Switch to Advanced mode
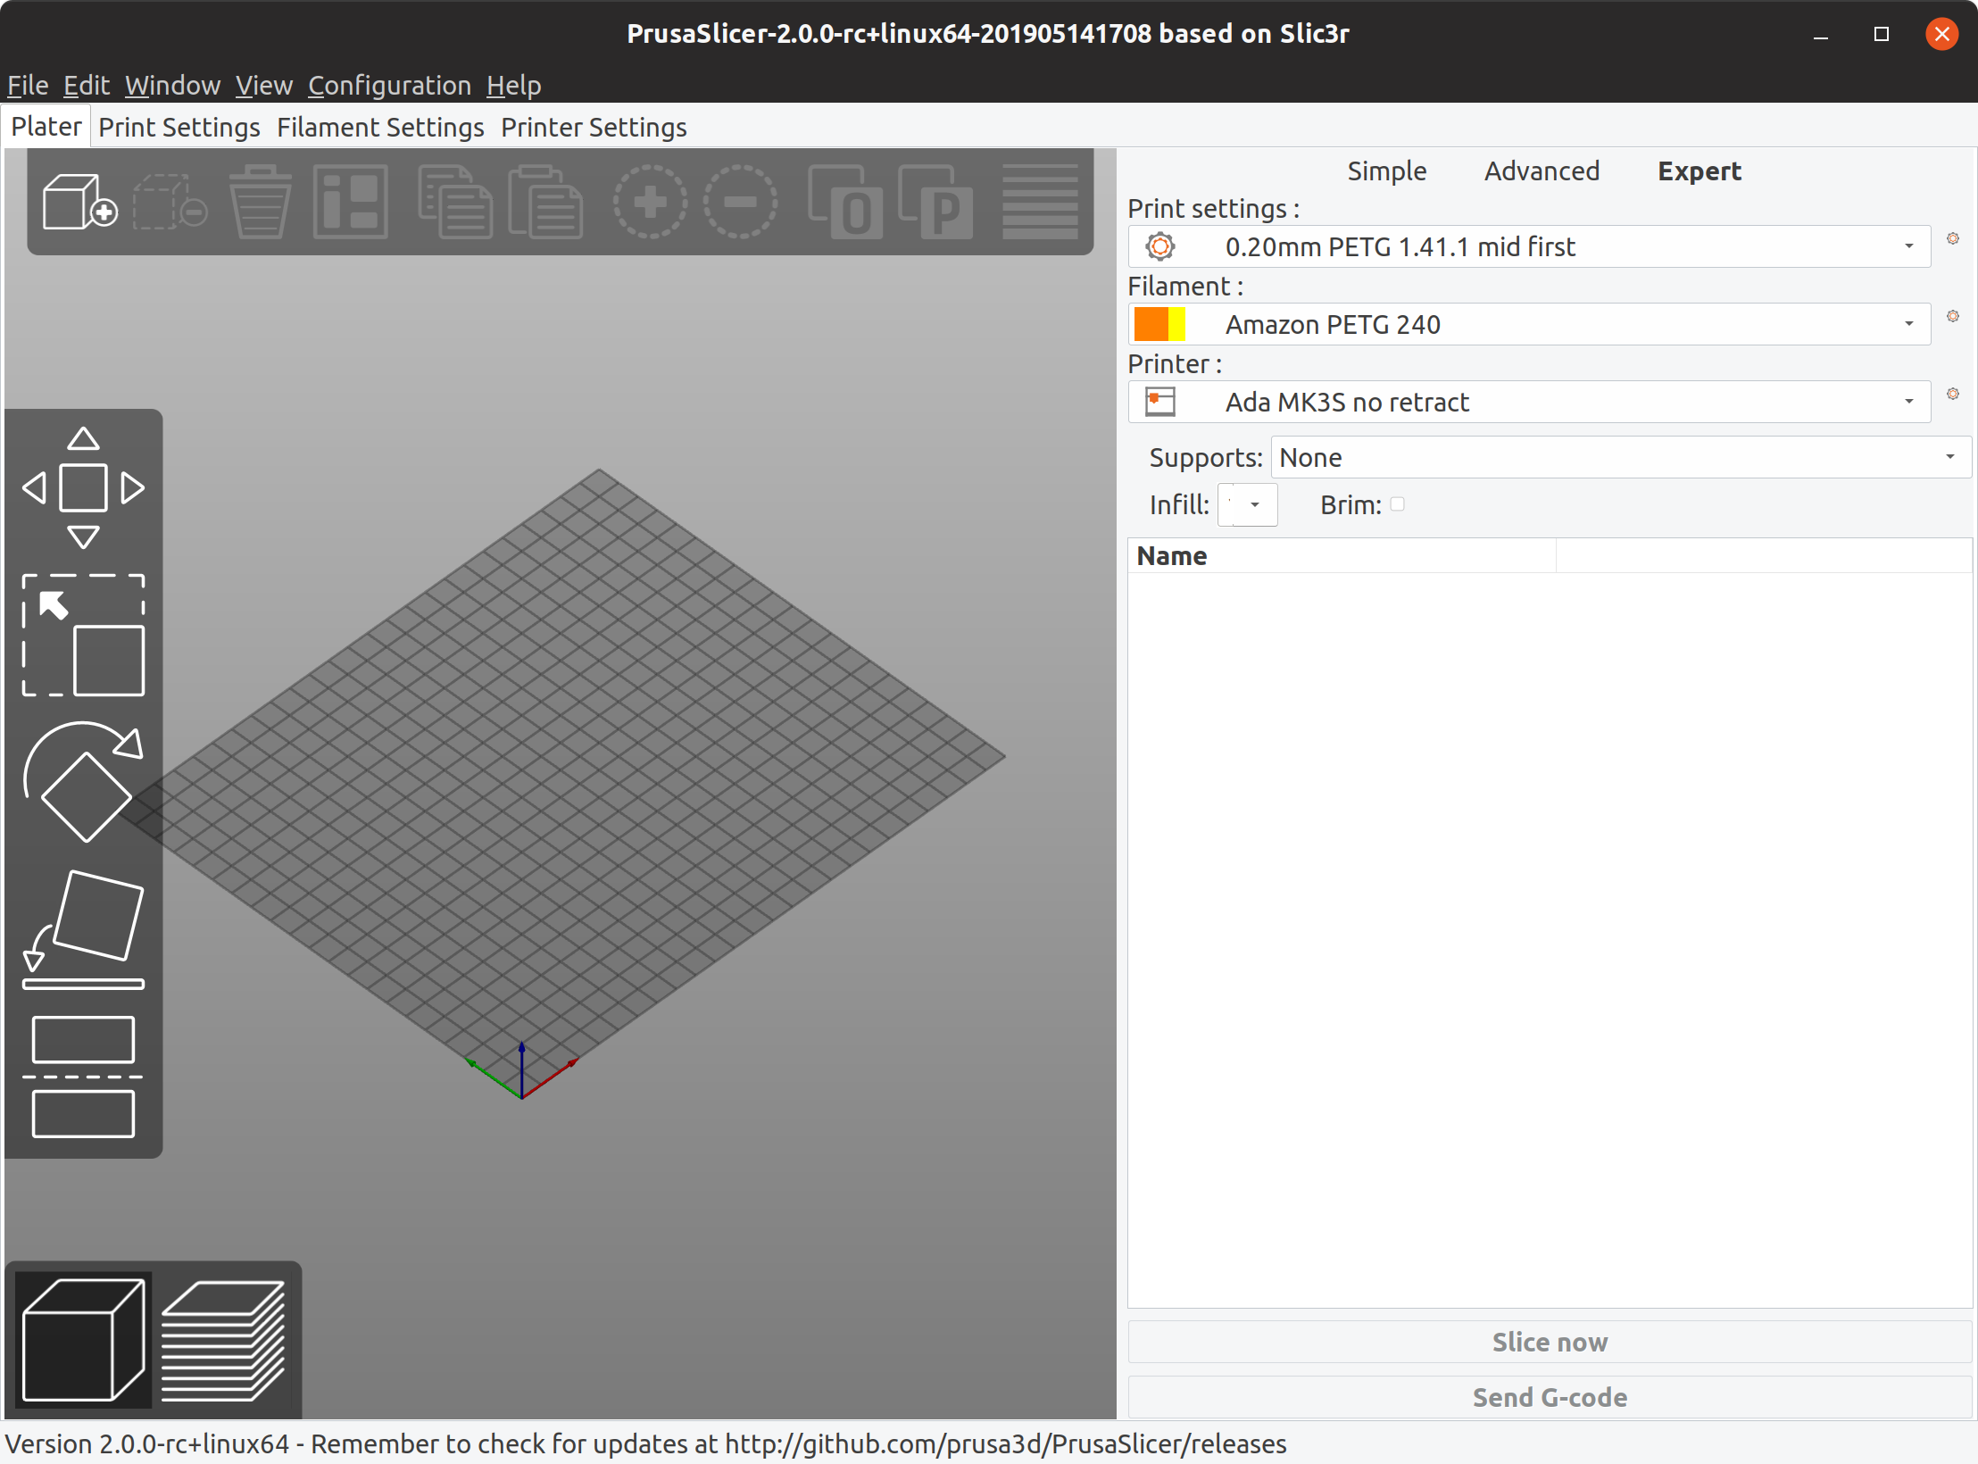This screenshot has width=1978, height=1464. tap(1541, 171)
